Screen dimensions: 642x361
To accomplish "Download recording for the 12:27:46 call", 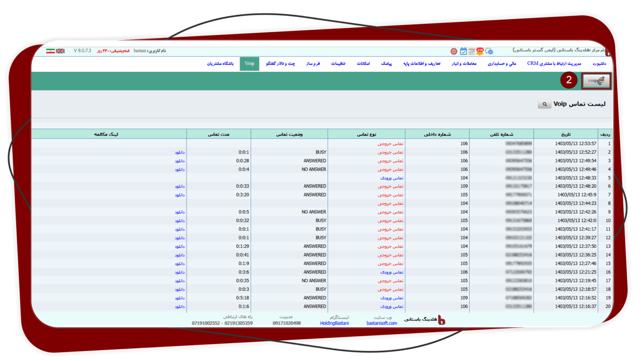I will point(180,264).
